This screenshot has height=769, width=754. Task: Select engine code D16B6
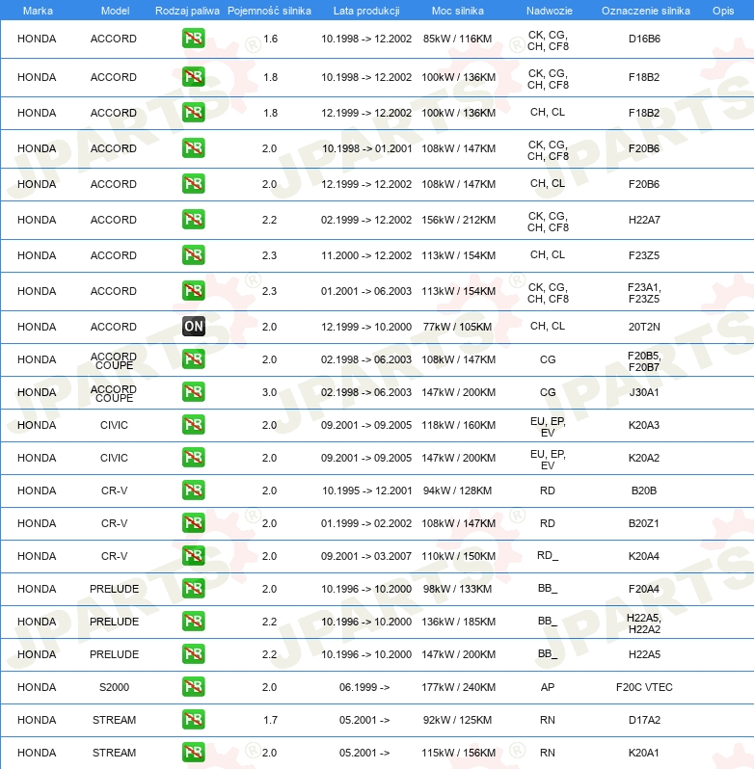coord(644,39)
